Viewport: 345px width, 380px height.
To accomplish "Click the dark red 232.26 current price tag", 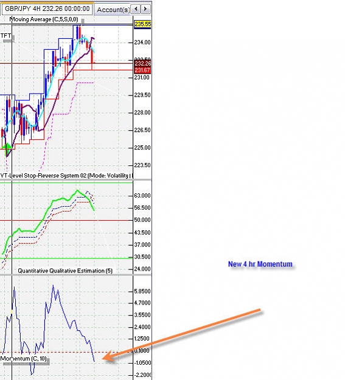I will [142, 63].
